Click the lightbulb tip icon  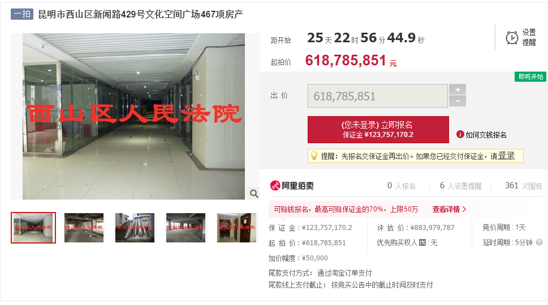pos(314,156)
